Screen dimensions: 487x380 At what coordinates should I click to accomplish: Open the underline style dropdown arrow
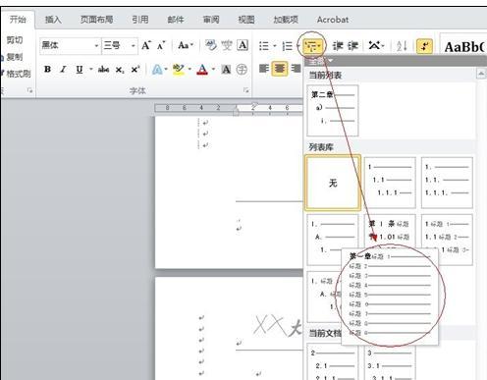pyautogui.click(x=91, y=69)
